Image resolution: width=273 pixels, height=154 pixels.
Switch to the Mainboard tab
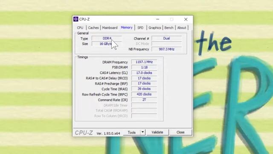tap(110, 28)
